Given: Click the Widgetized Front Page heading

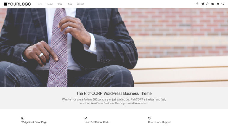Looking at the screenshot, I should pos(34,122).
